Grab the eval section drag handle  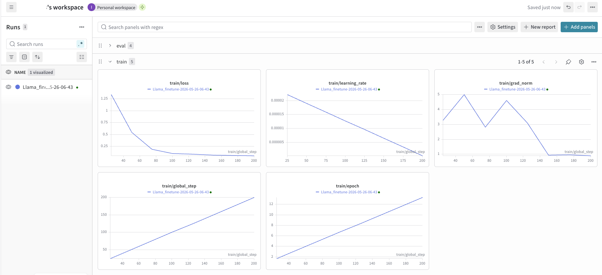coord(100,46)
